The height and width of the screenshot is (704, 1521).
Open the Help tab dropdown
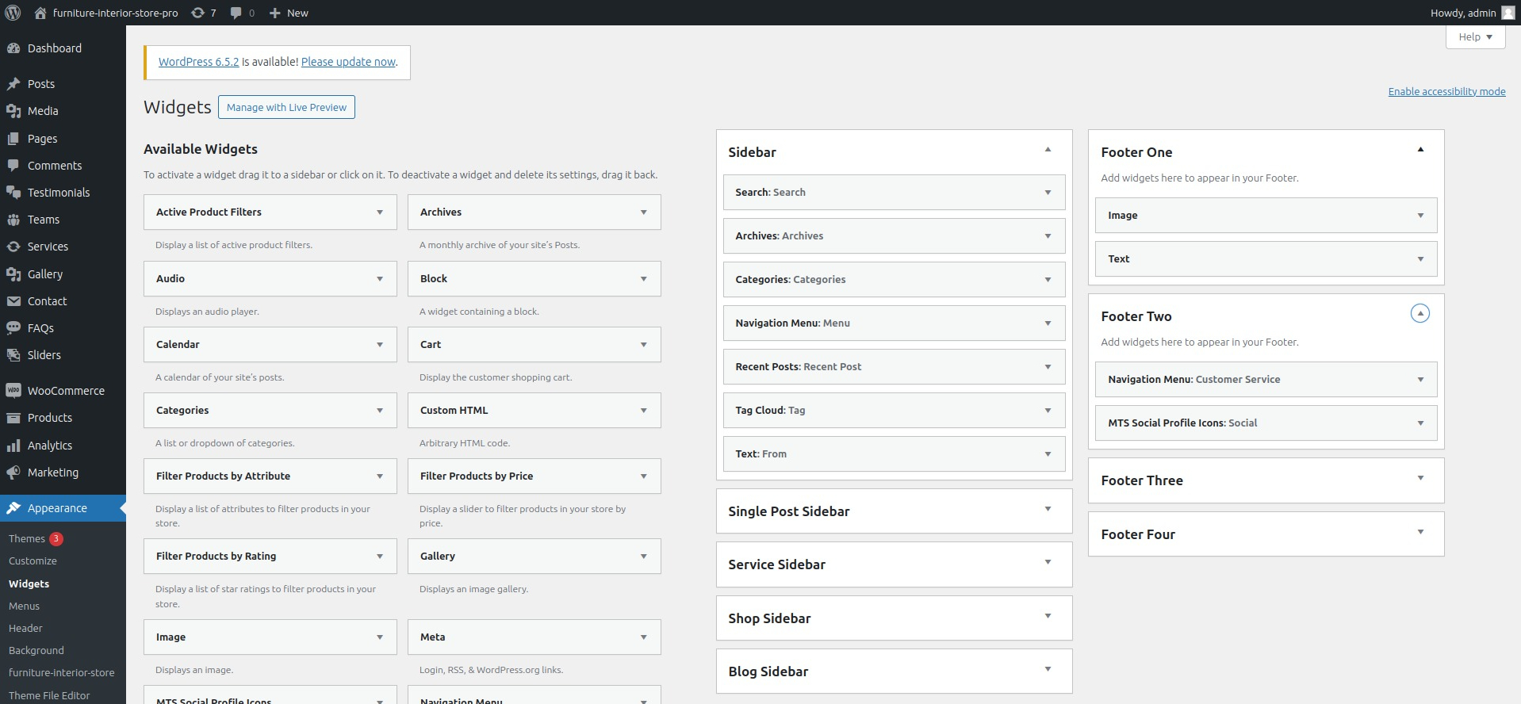pos(1475,37)
